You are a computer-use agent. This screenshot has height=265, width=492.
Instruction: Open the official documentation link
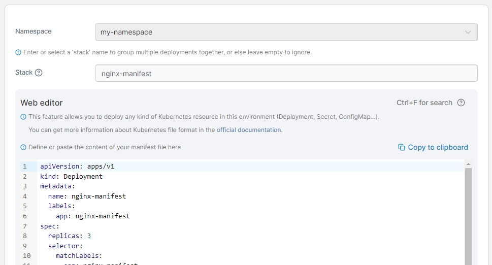[249, 130]
